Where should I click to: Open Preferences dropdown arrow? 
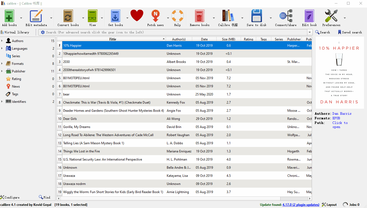[345, 18]
